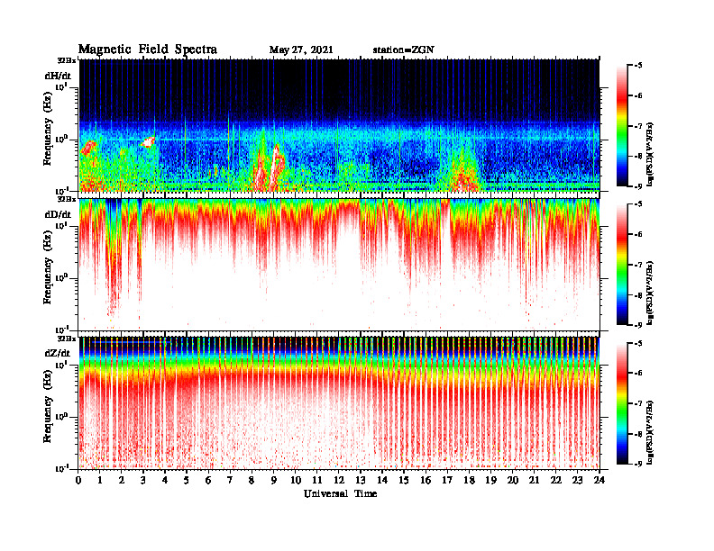714x551 pixels.
Task: Click the hour "21" tick label
Action: click(x=534, y=481)
